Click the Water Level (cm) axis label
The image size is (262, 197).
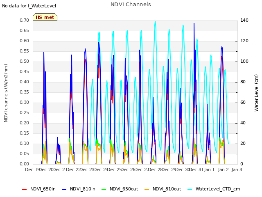[256, 93]
